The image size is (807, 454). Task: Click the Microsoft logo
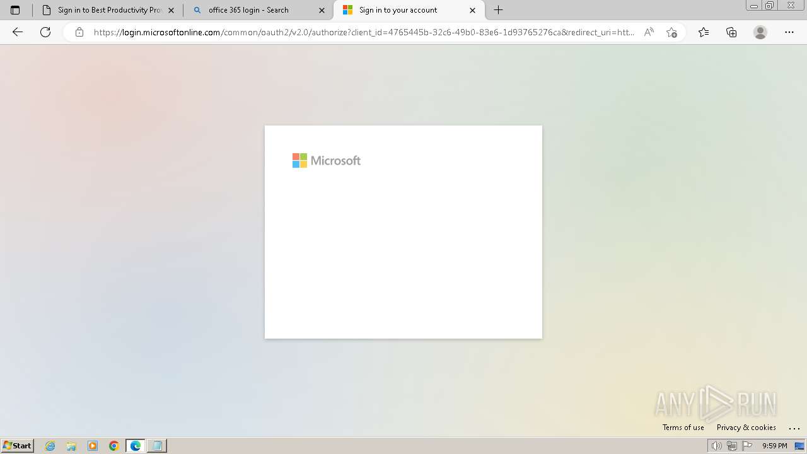[327, 161]
